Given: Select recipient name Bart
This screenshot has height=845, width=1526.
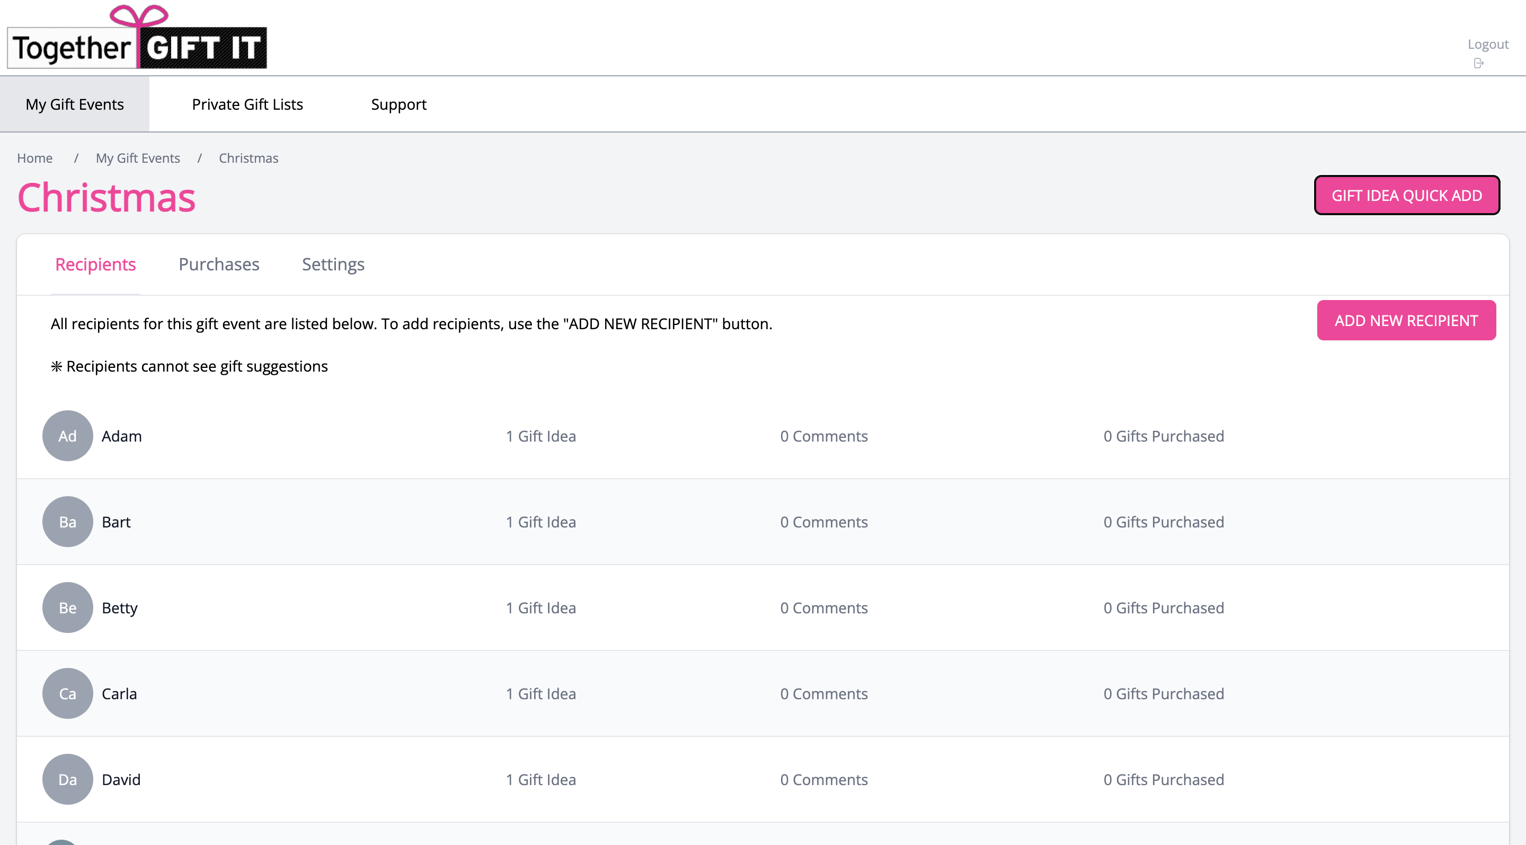Looking at the screenshot, I should pos(116,522).
